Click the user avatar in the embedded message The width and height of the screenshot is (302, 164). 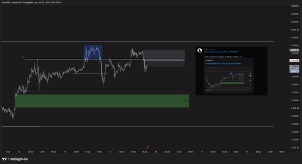point(199,50)
